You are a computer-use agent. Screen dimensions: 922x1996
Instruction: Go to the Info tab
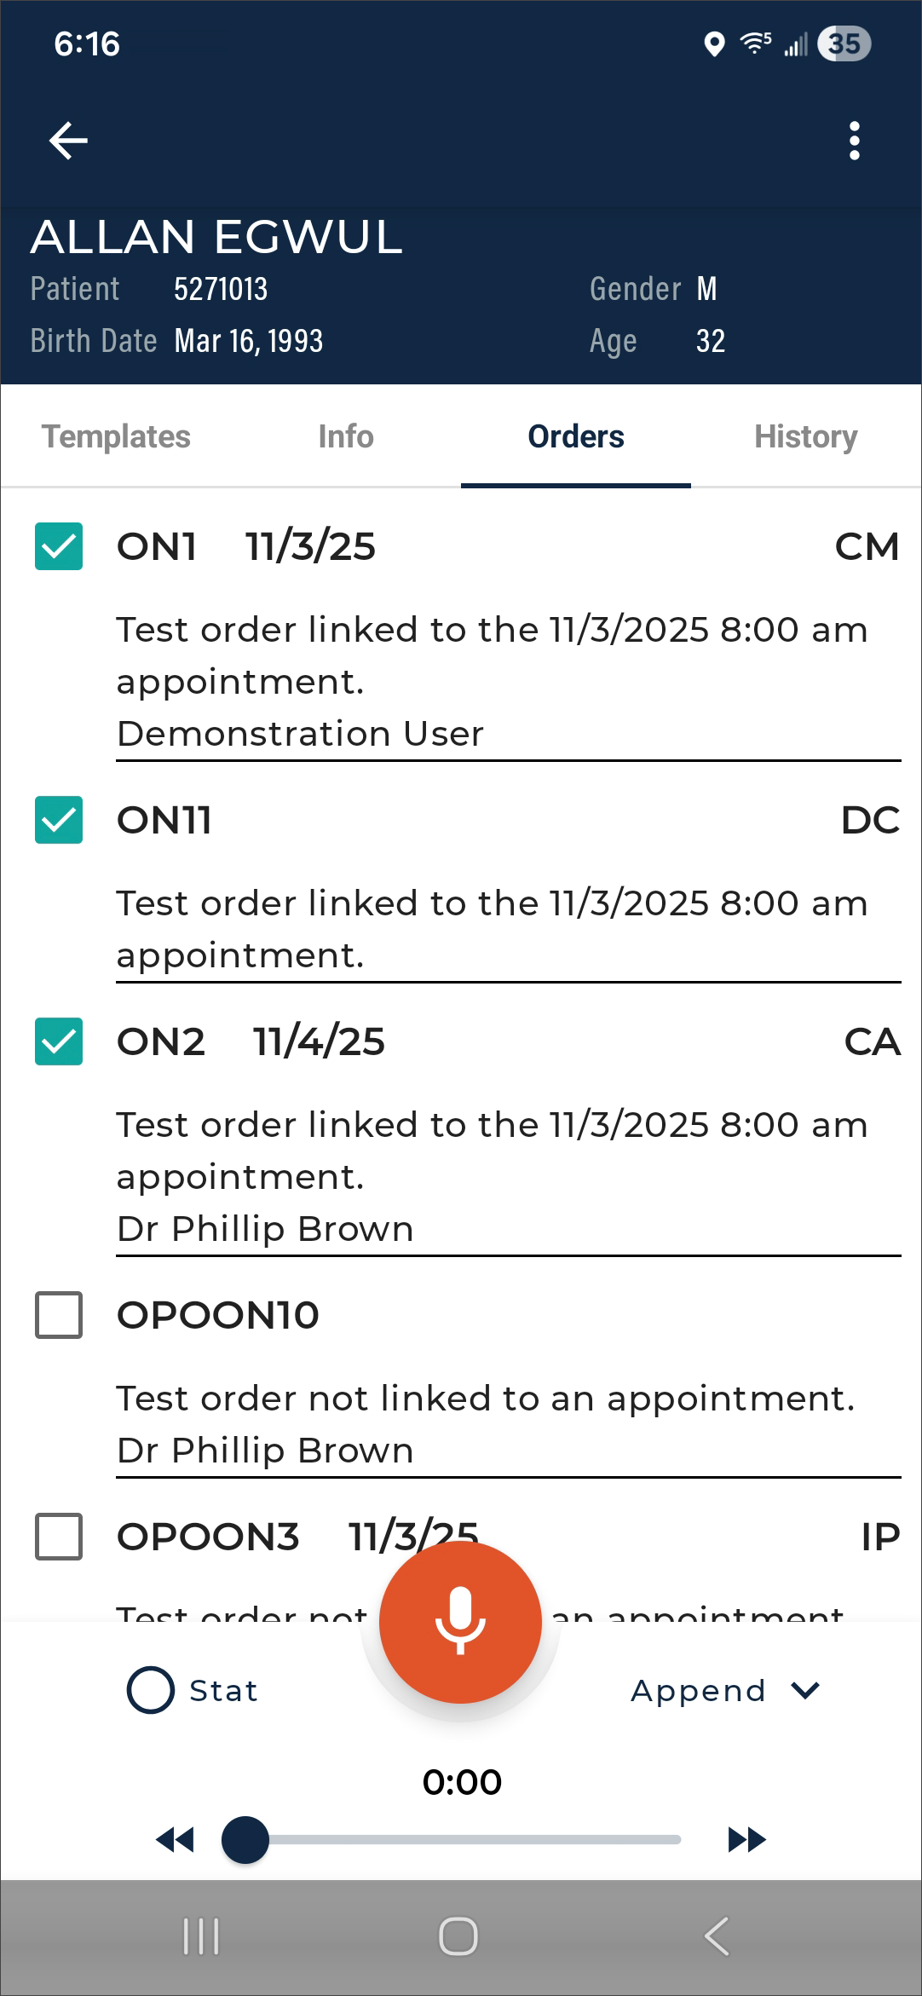pos(346,436)
